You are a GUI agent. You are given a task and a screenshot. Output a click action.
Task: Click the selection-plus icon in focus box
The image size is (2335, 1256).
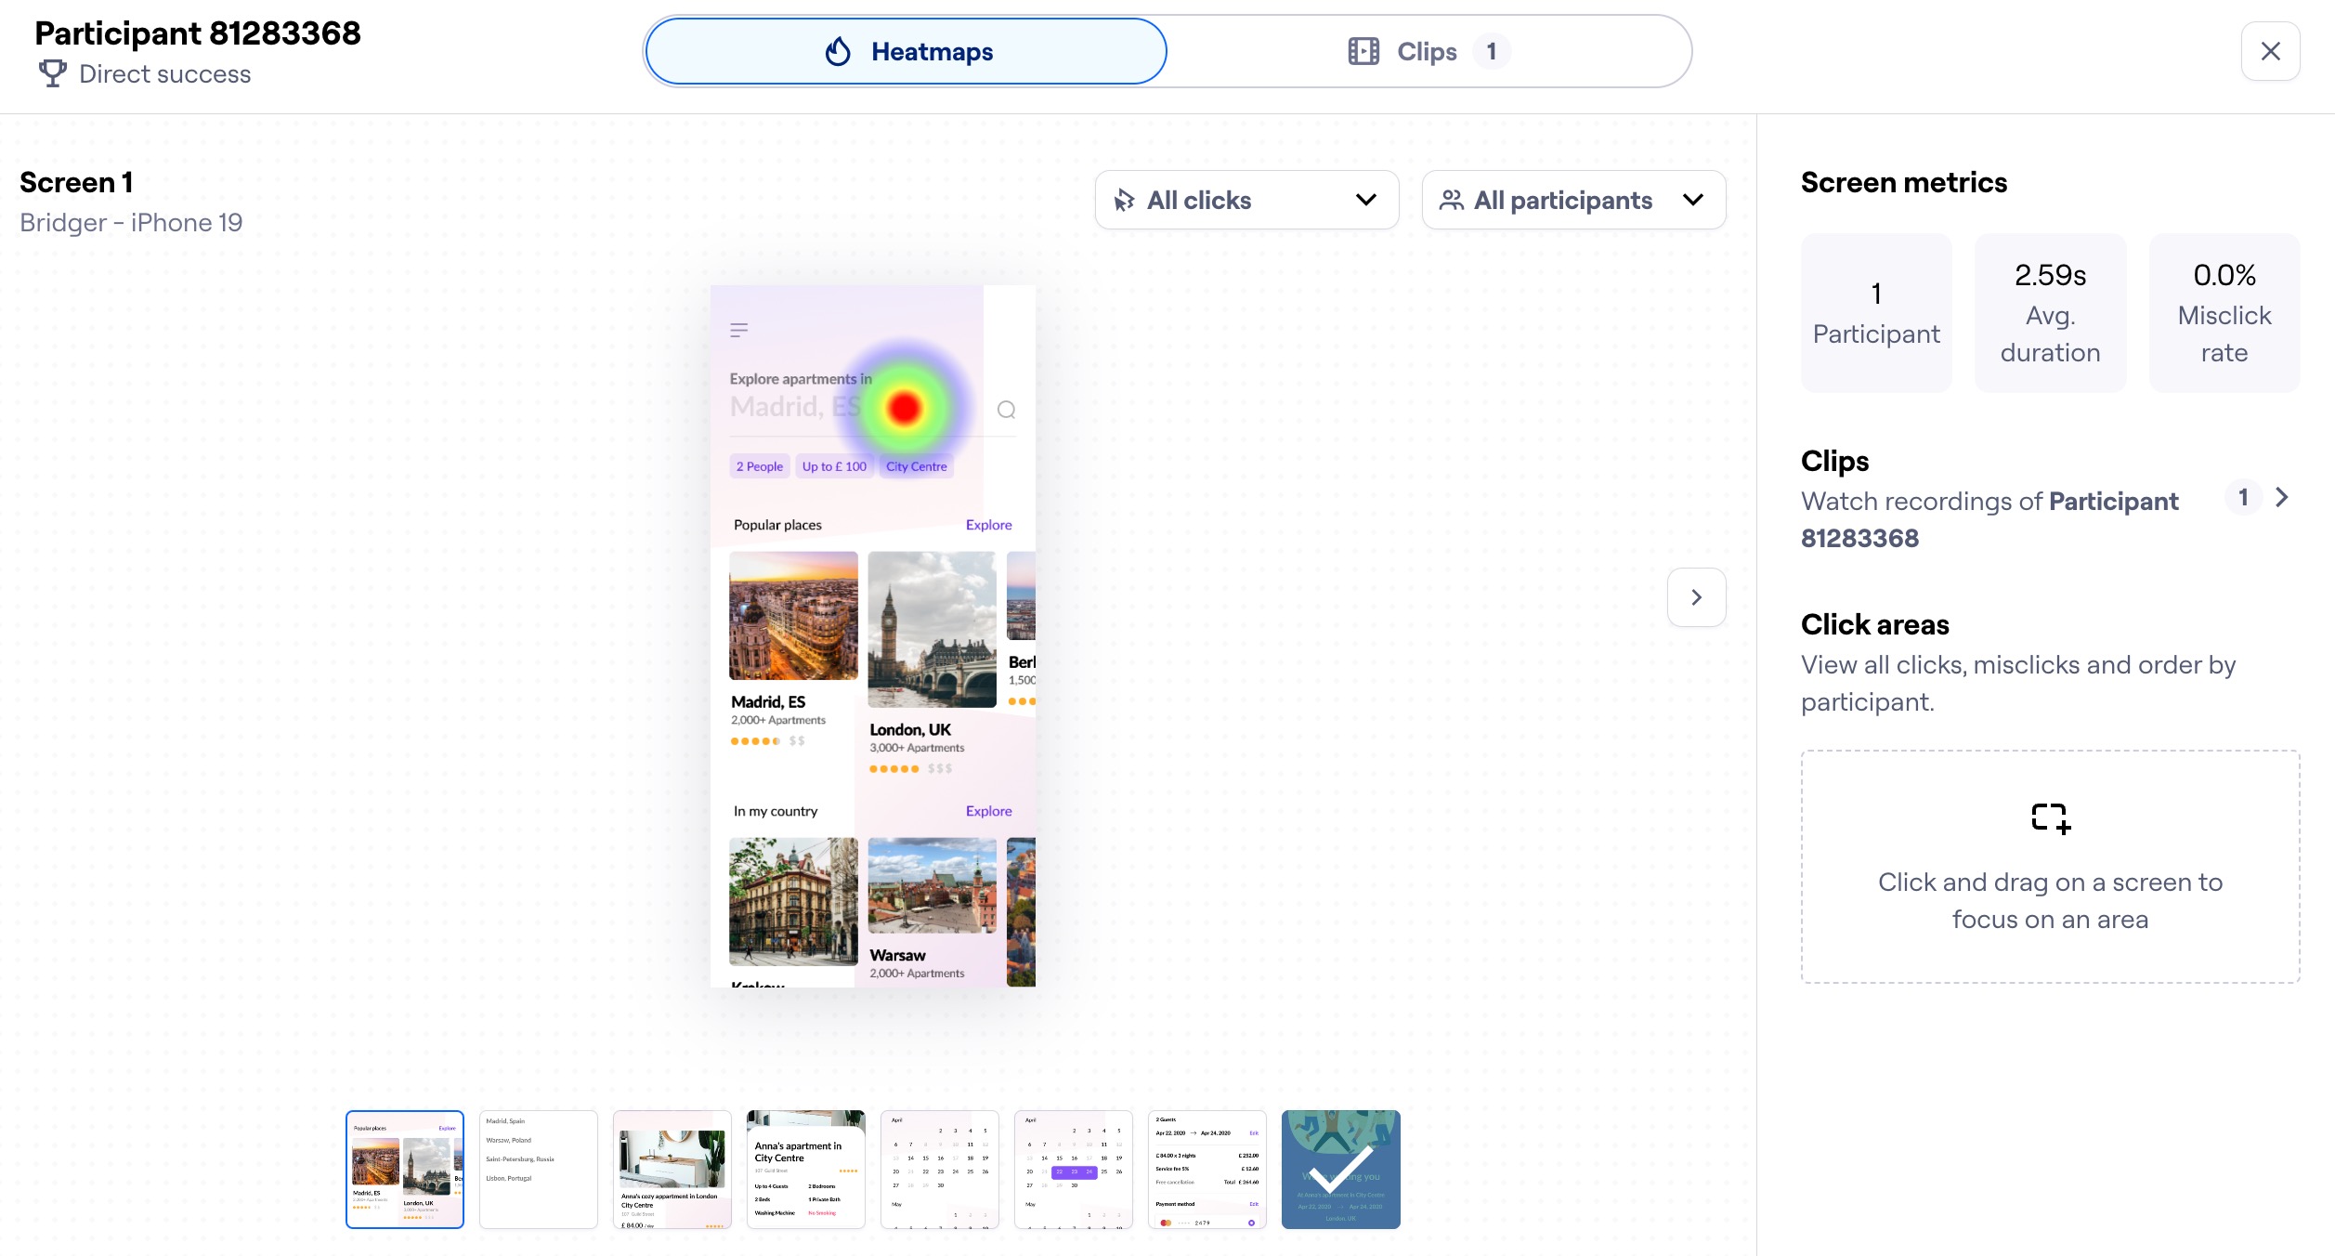click(x=2051, y=818)
